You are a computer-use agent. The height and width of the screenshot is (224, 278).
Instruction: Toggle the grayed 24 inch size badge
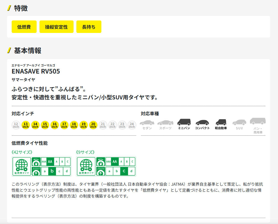[x=131, y=125]
